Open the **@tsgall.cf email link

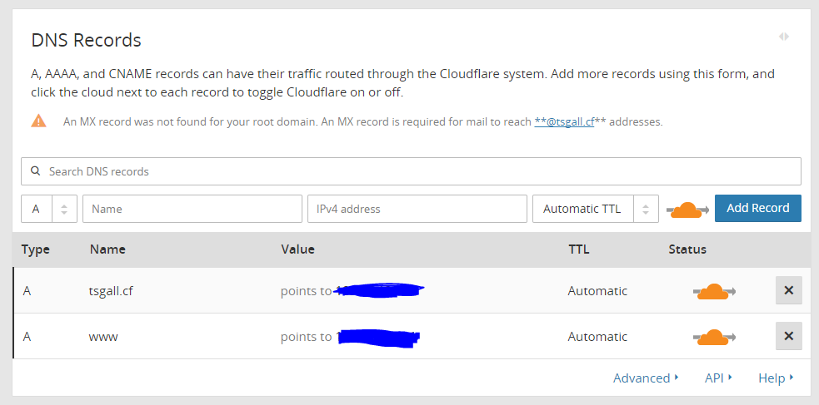pos(564,122)
